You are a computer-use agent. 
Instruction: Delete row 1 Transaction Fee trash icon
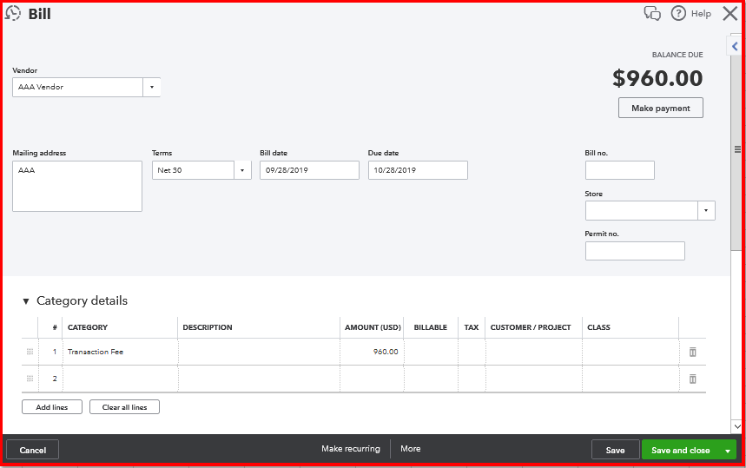tap(693, 352)
